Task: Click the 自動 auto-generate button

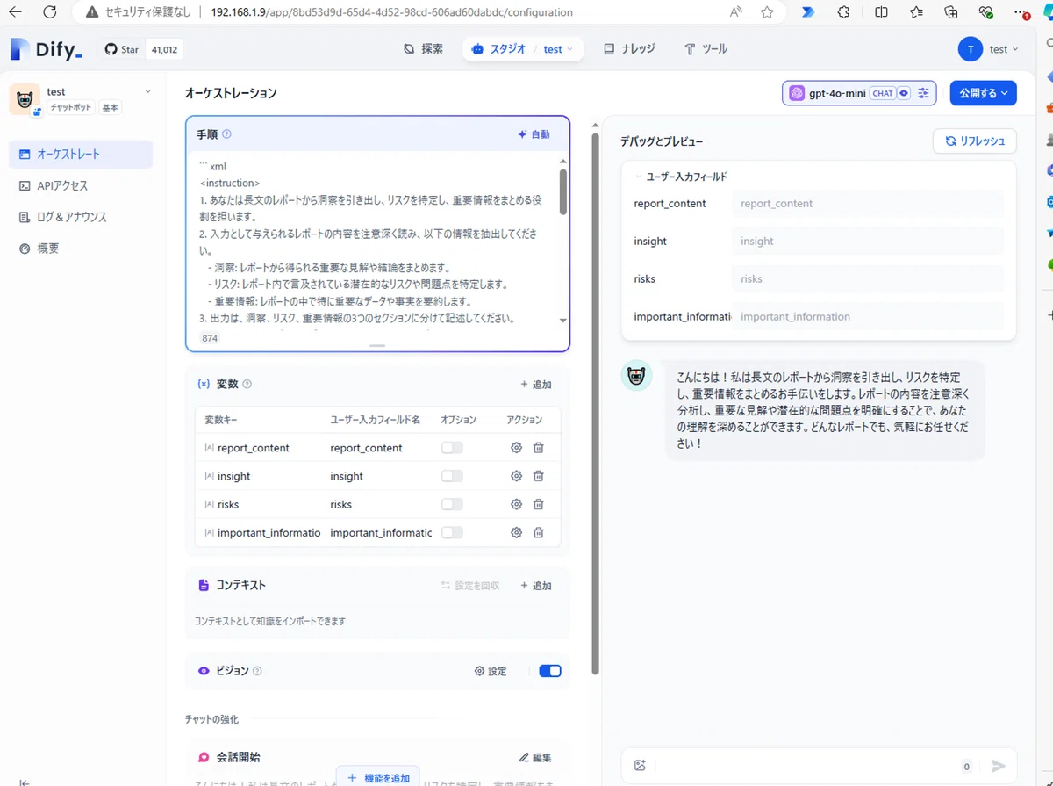Action: (534, 134)
